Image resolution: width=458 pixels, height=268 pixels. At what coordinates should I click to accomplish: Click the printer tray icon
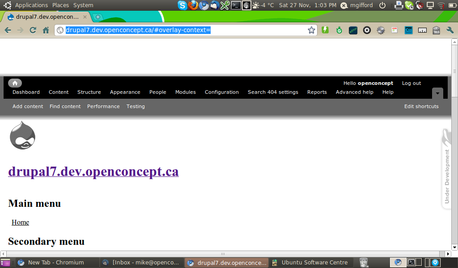point(399,5)
